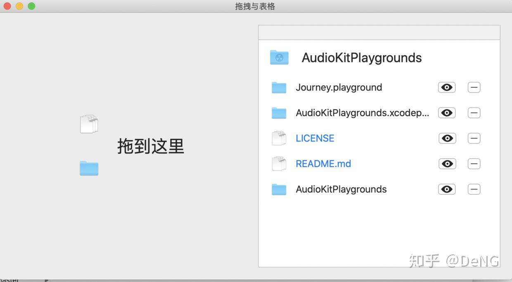This screenshot has height=282, width=512.
Task: Open the LICENSE file link
Action: (315, 138)
